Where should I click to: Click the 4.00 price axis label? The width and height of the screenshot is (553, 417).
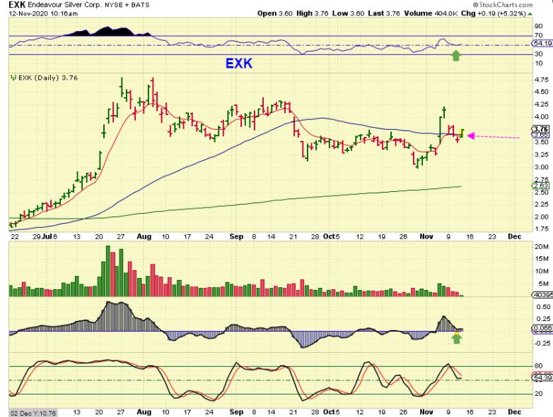click(x=542, y=117)
